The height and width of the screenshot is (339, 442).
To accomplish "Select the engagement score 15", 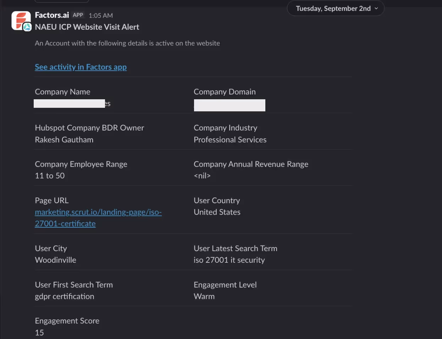I will pyautogui.click(x=39, y=333).
